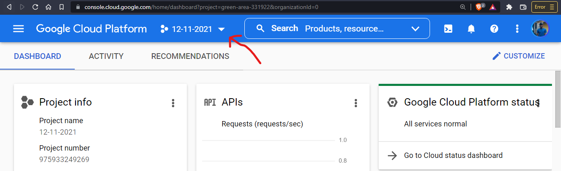Switch to the ACTIVITY tab
This screenshot has height=171, width=561.
point(106,56)
